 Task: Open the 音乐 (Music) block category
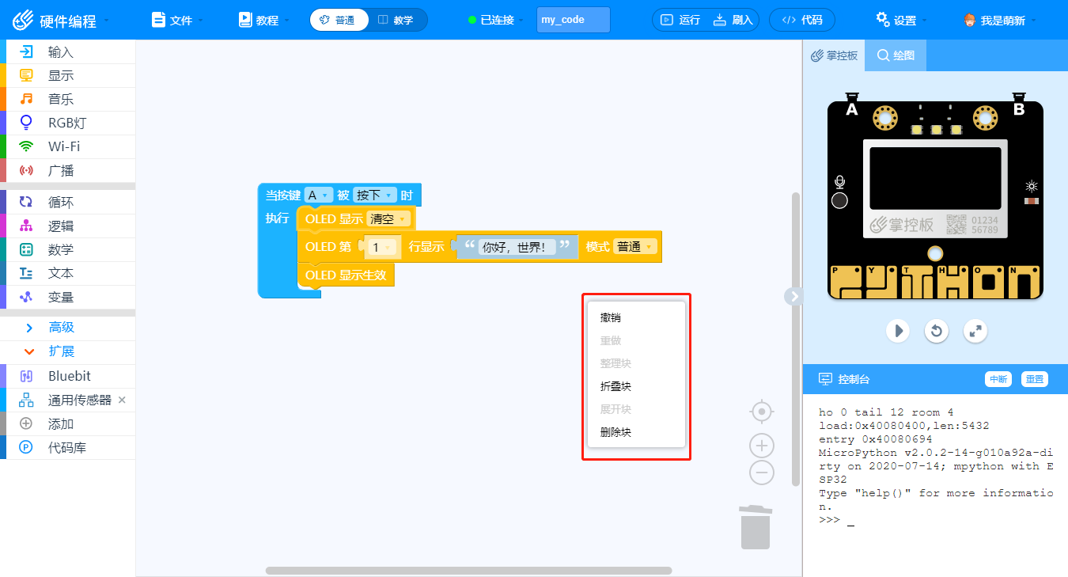67,100
